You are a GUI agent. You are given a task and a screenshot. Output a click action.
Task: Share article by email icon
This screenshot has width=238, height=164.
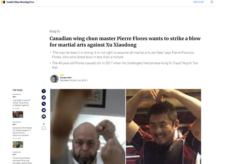44,110
